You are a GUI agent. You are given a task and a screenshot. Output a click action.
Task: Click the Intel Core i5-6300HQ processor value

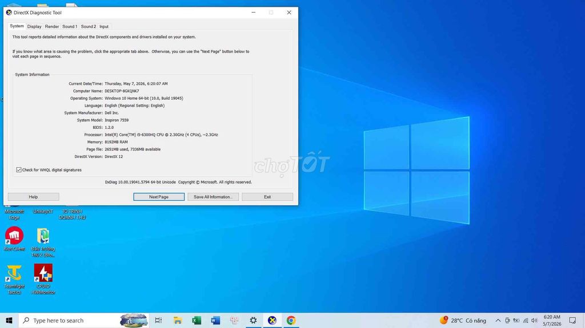tap(161, 135)
